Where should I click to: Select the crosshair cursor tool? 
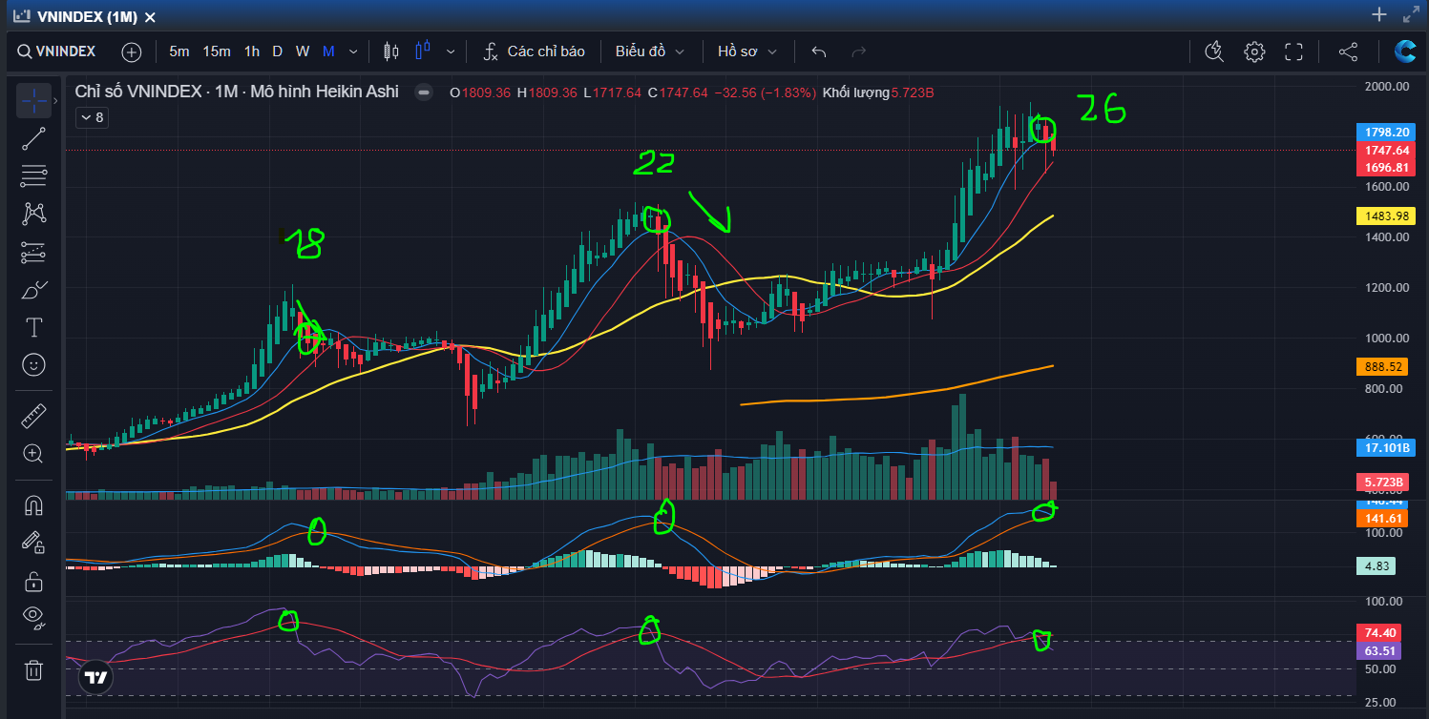(33, 100)
